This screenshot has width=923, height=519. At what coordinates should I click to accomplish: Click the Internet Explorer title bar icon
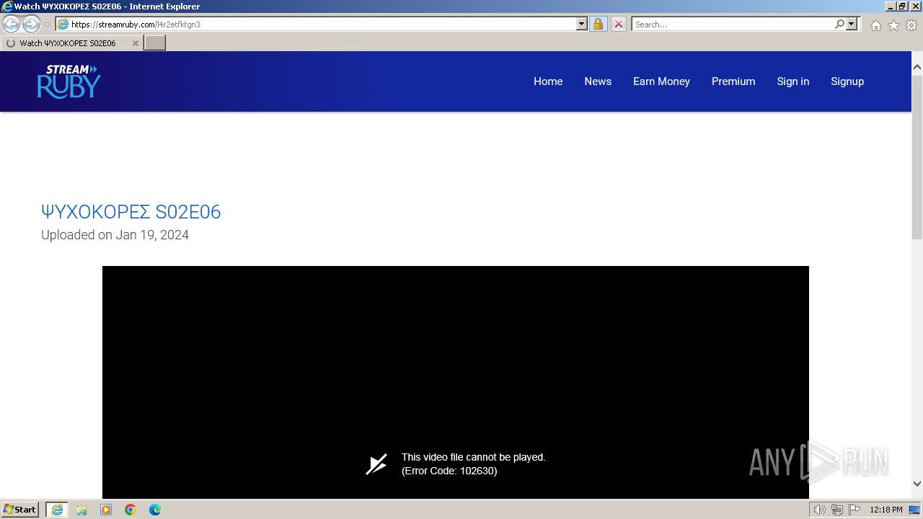[x=7, y=6]
